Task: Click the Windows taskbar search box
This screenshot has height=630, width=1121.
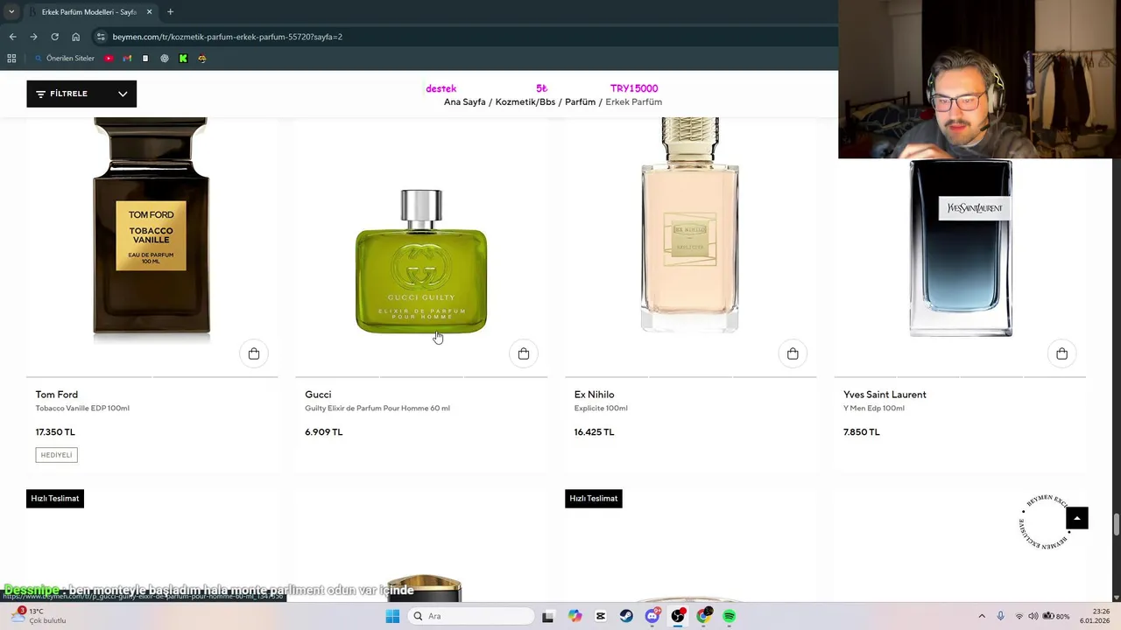Action: point(471,616)
